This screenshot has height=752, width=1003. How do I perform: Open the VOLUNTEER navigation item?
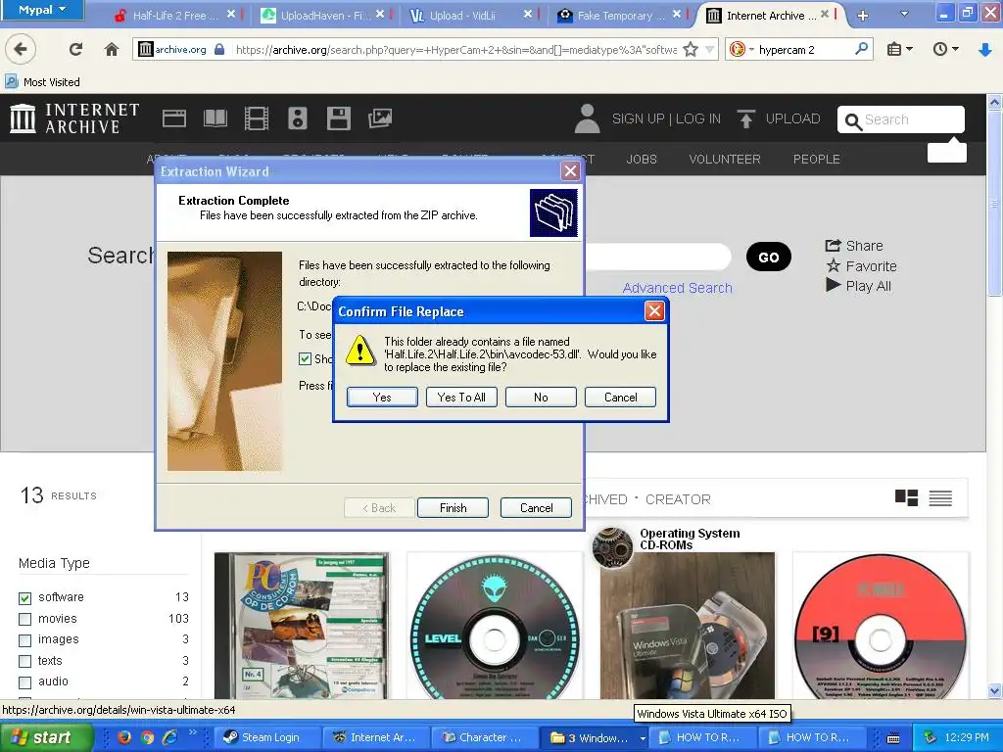725,160
